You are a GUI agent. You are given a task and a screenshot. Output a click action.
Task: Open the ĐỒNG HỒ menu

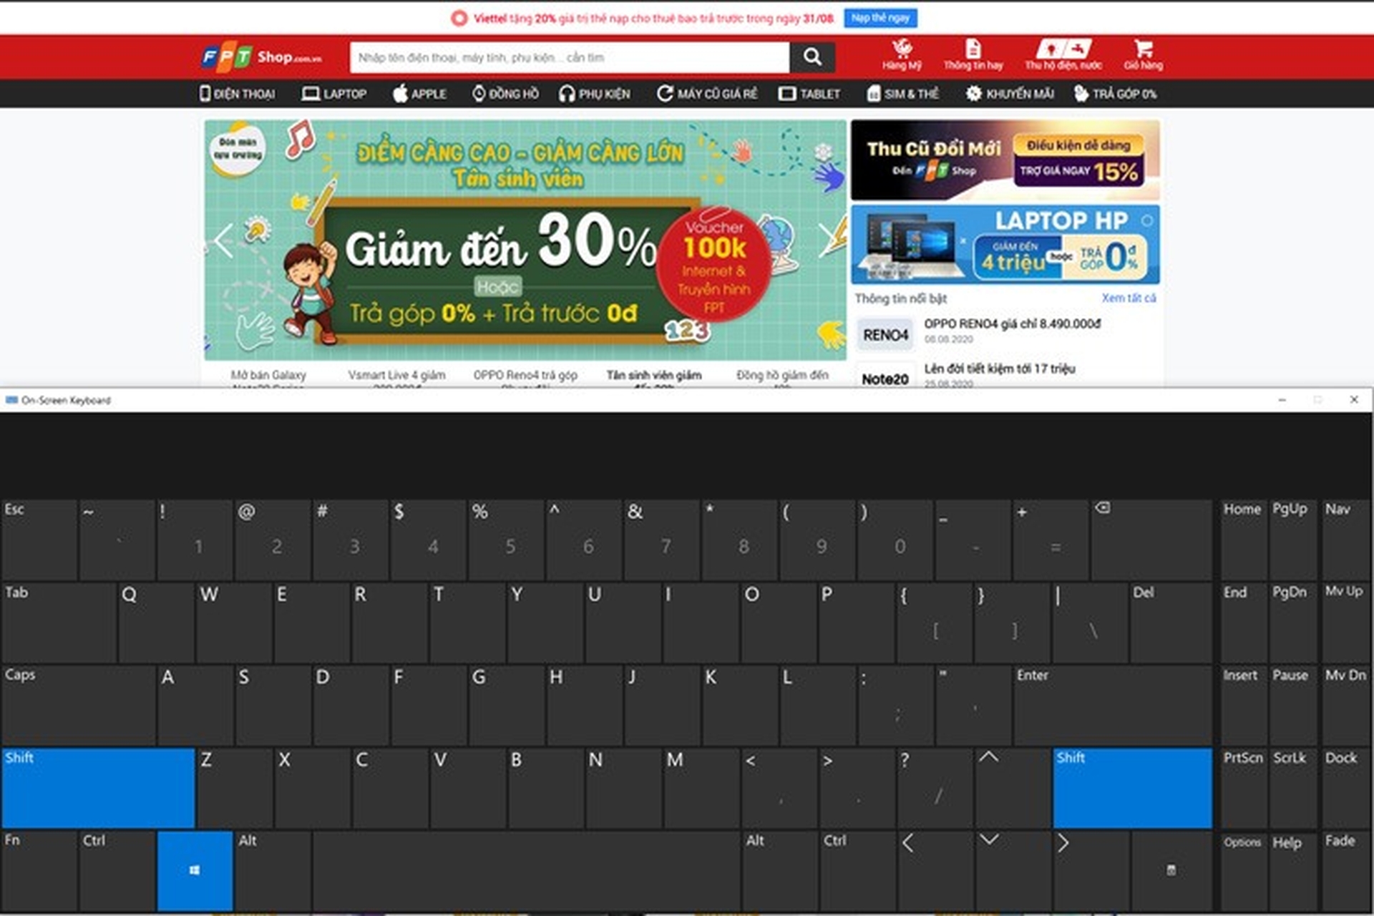coord(505,94)
